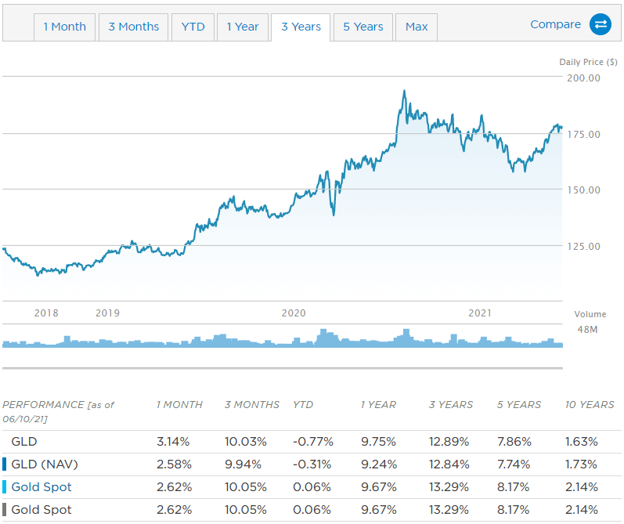Click the 10 YEARS column header

point(590,404)
